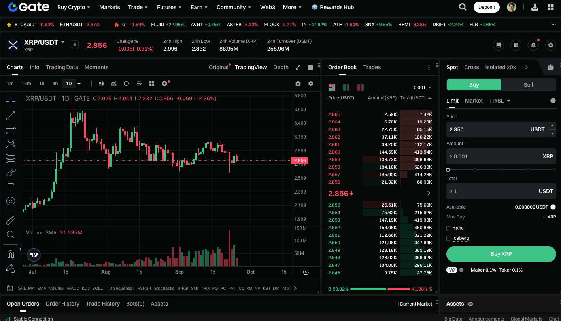The height and width of the screenshot is (321, 561).
Task: Show more margin modes with right chevron
Action: [526, 67]
